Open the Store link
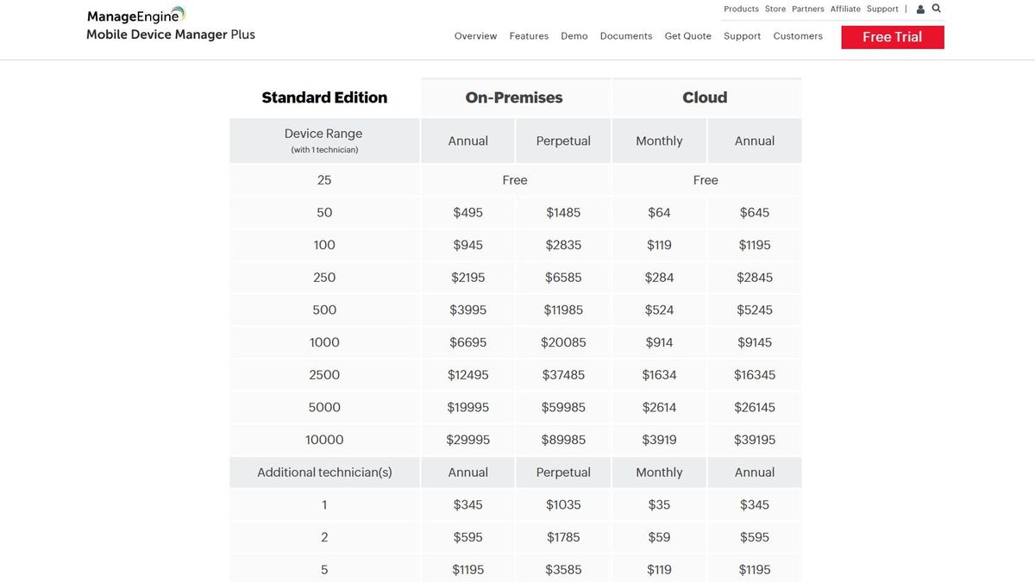This screenshot has width=1035, height=582. pyautogui.click(x=775, y=8)
